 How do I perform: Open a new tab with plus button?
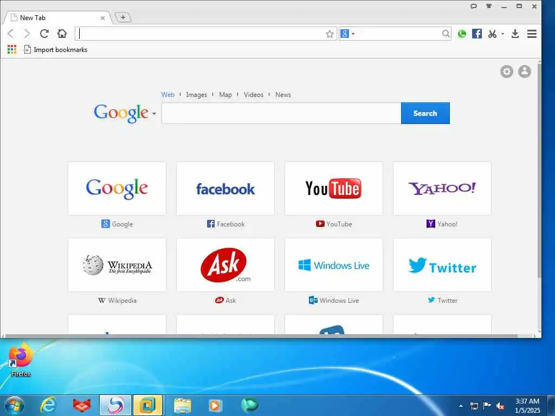click(x=123, y=17)
